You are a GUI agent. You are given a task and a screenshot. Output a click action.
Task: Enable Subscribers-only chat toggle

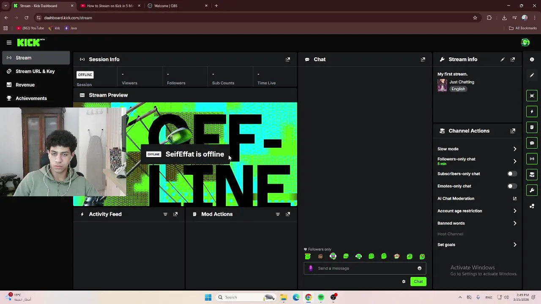(511, 174)
